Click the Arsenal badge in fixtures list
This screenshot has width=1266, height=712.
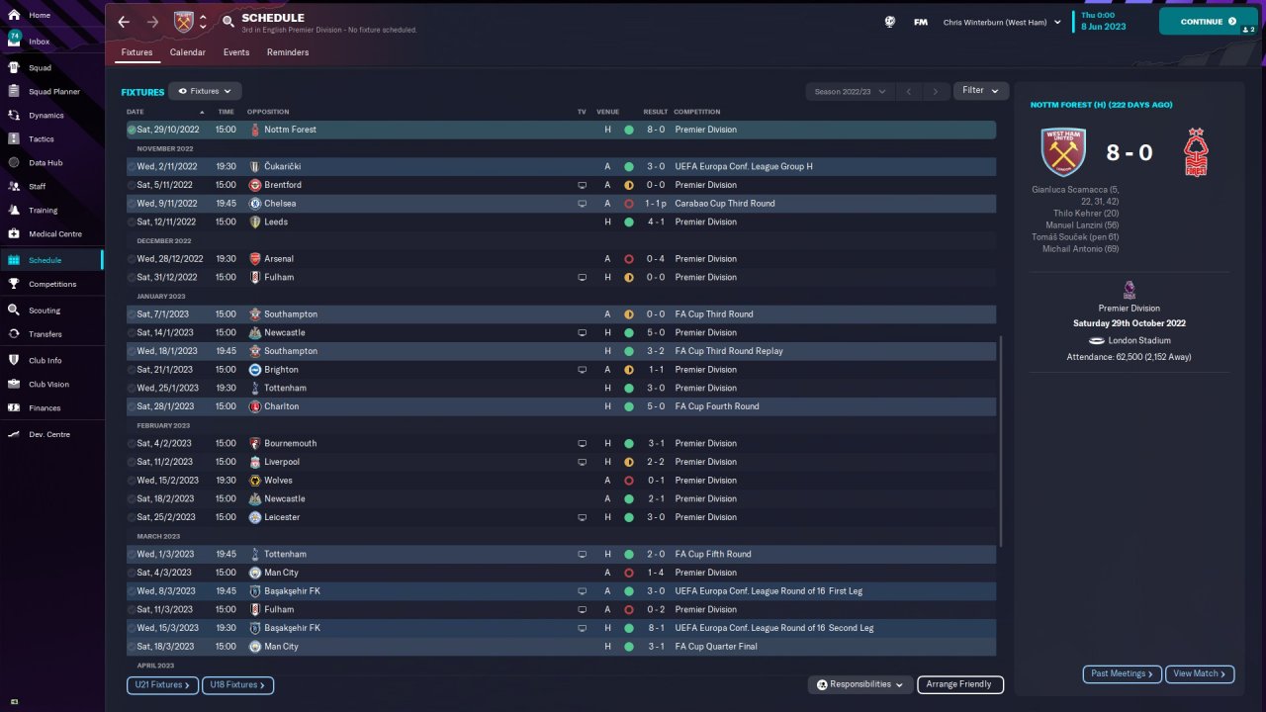coord(255,259)
